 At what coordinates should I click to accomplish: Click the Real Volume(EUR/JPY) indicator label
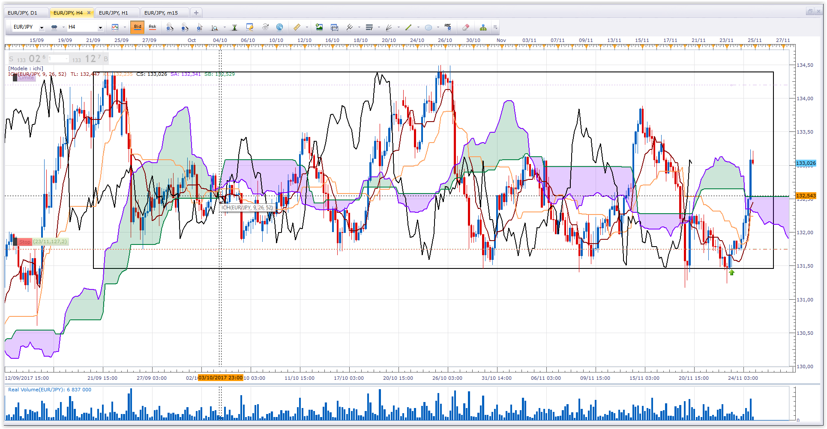click(x=50, y=390)
